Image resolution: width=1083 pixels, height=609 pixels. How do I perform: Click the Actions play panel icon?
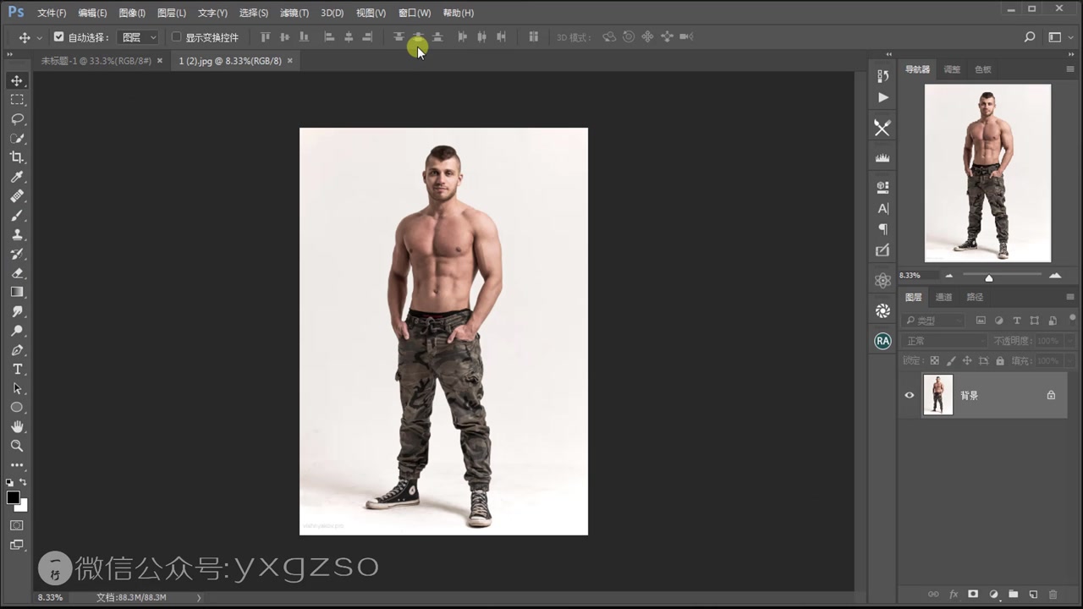click(x=882, y=97)
